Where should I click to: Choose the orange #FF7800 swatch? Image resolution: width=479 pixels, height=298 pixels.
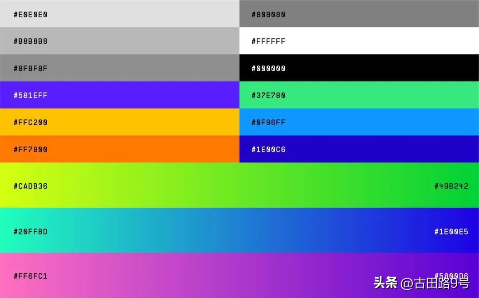(119, 149)
